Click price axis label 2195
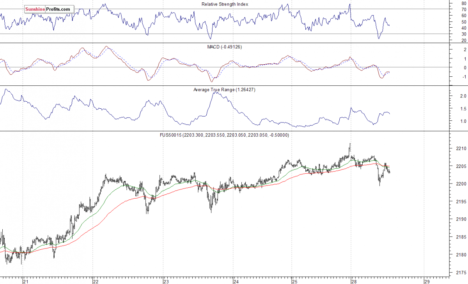468x284 pixels. (x=461, y=202)
